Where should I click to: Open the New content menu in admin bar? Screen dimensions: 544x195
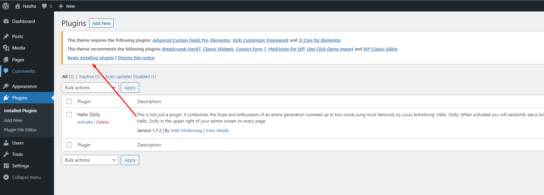[67, 6]
